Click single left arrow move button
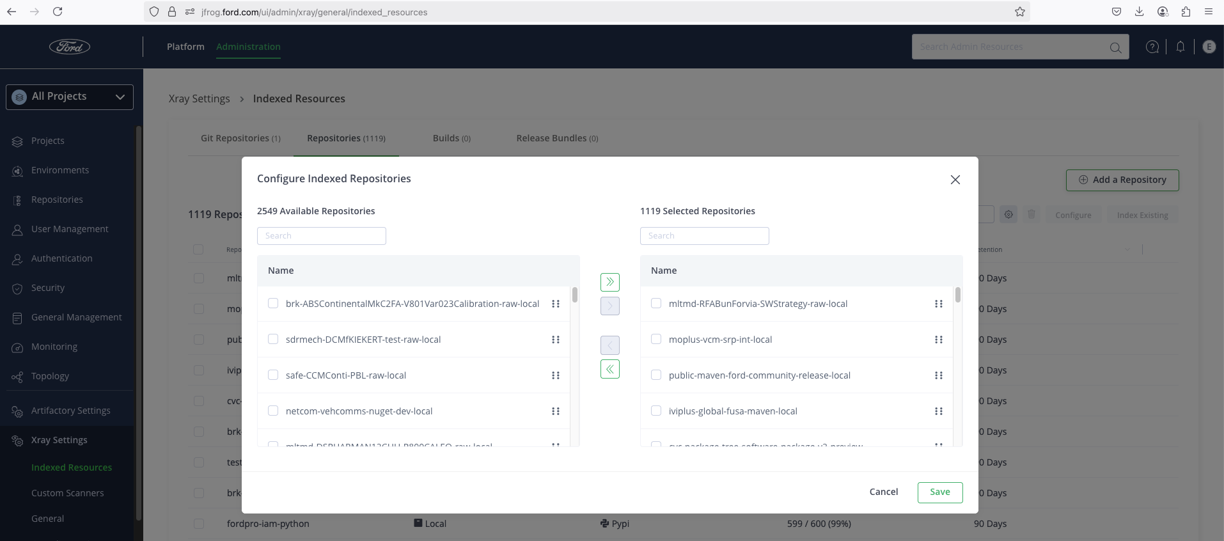Screen dimensions: 1224x541 pyautogui.click(x=610, y=345)
